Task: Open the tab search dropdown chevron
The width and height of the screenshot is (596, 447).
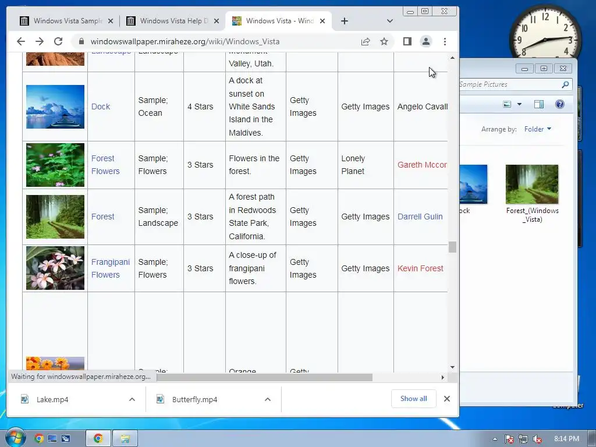Action: coord(389,21)
